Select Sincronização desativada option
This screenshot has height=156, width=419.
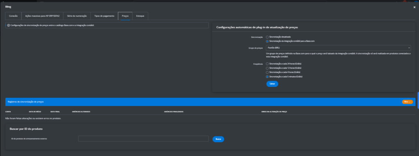tap(267, 37)
